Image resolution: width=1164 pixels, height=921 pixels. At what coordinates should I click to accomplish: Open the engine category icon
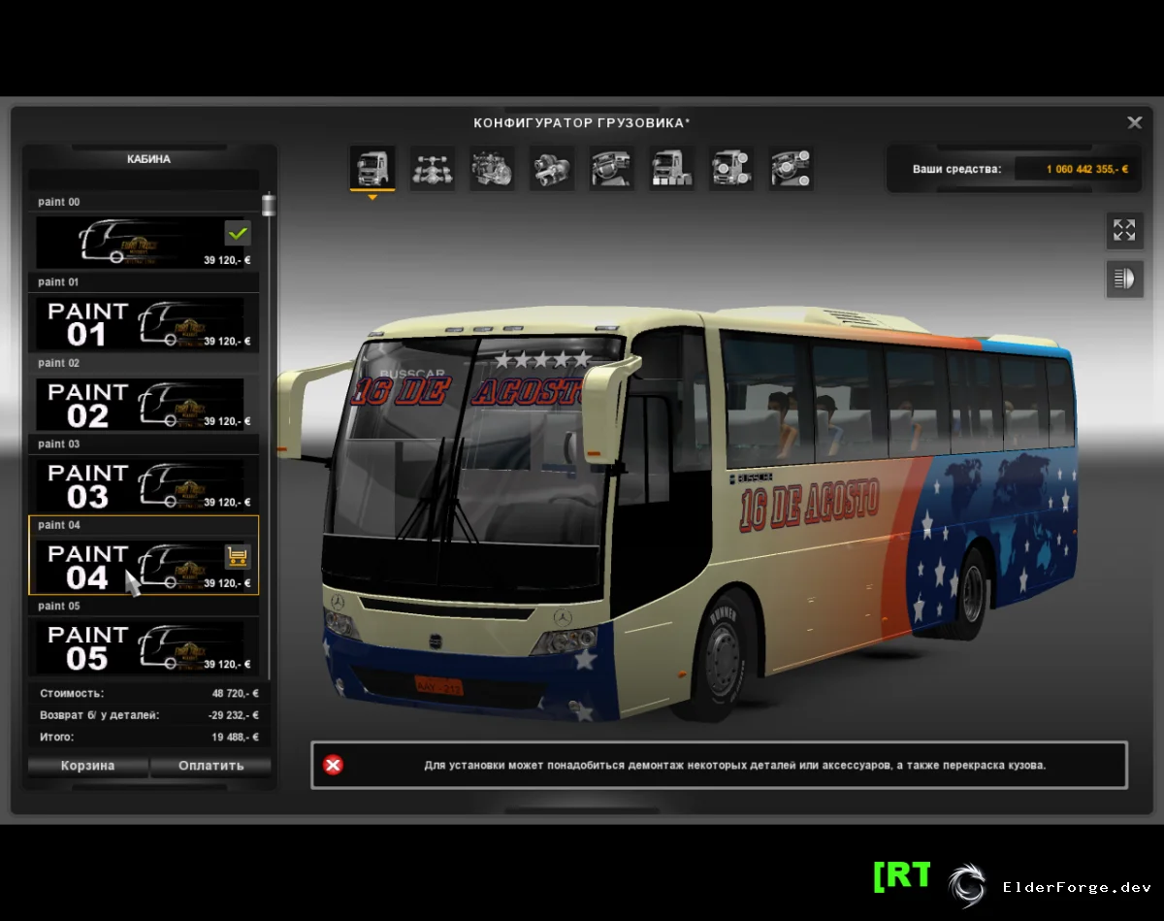[493, 169]
